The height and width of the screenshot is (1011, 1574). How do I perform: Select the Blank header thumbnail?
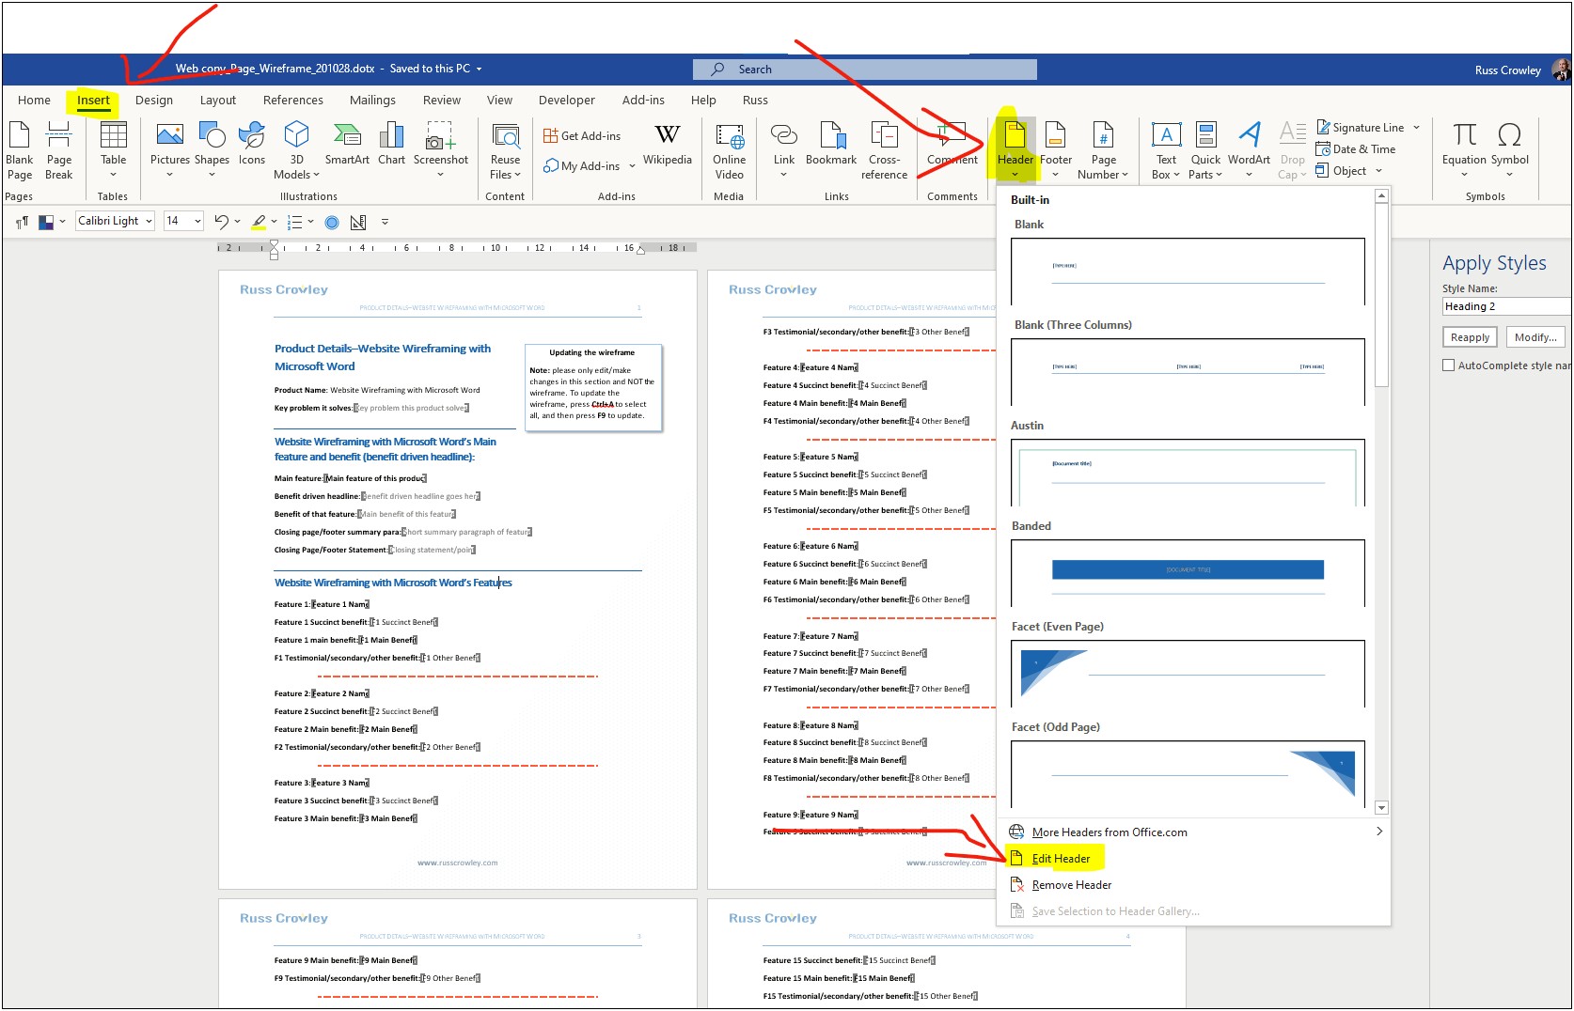(1188, 271)
